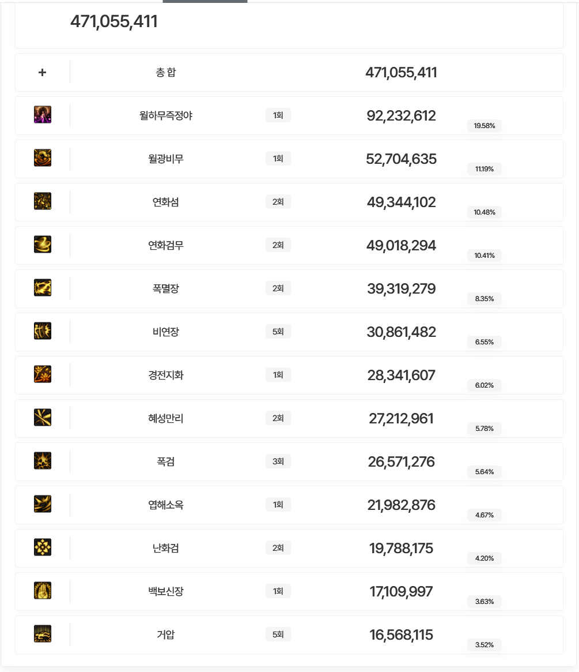Select the 백보신장 palm skill icon
The image size is (579, 672).
coord(43,591)
